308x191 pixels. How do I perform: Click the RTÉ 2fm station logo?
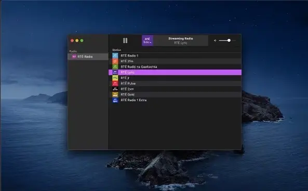115,61
